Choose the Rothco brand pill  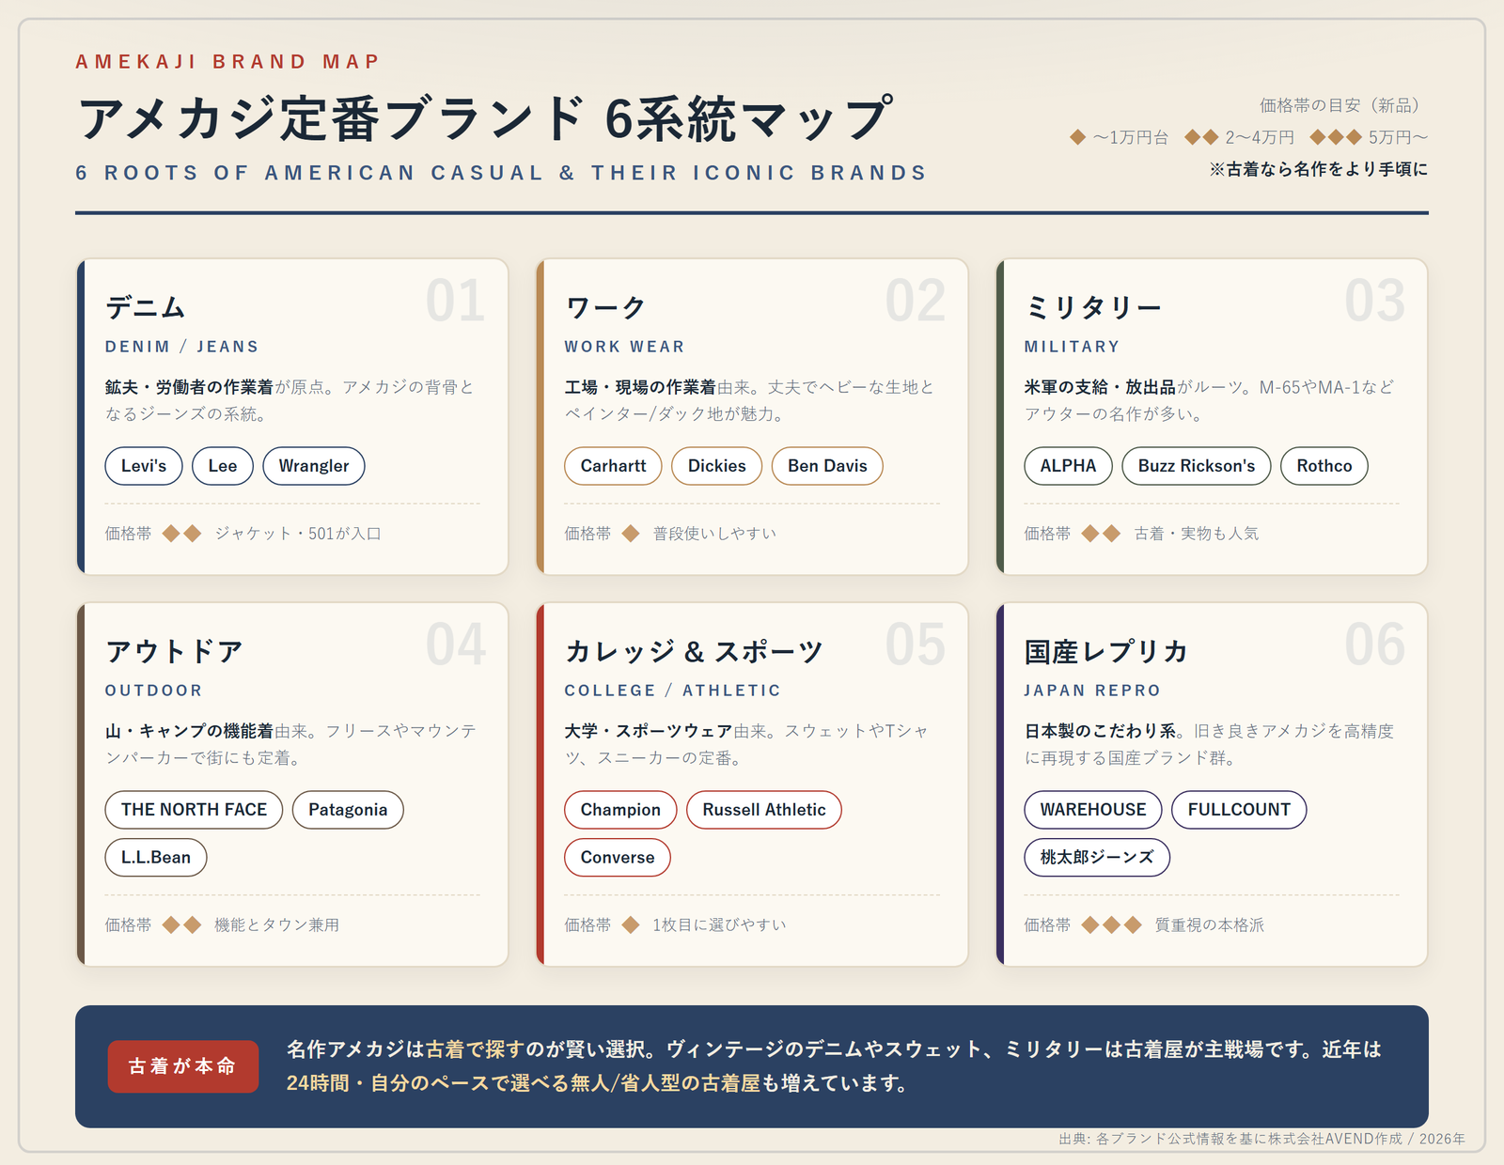(1324, 466)
